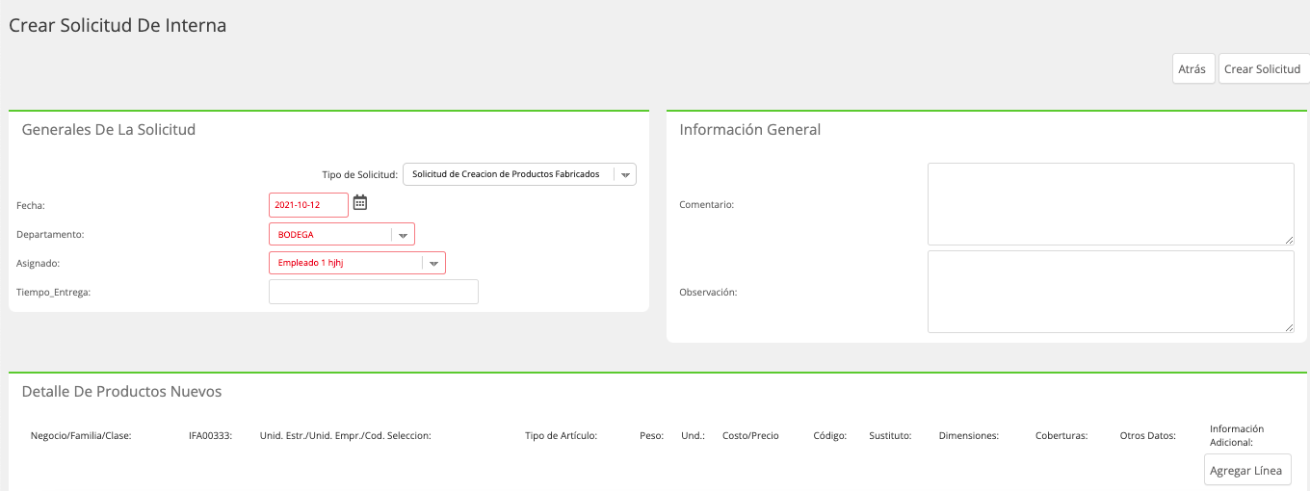Click the Tipo de Artículo column header
The height and width of the screenshot is (491, 1310).
click(562, 435)
